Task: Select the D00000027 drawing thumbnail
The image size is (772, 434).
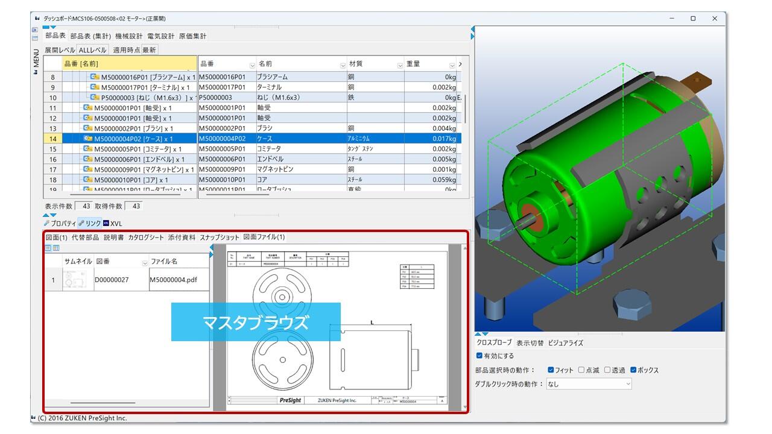Action: (77, 280)
